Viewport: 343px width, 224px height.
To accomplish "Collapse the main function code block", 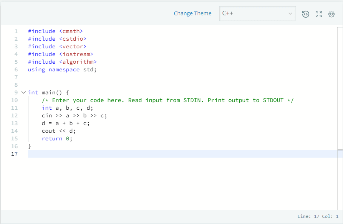I will point(23,92).
